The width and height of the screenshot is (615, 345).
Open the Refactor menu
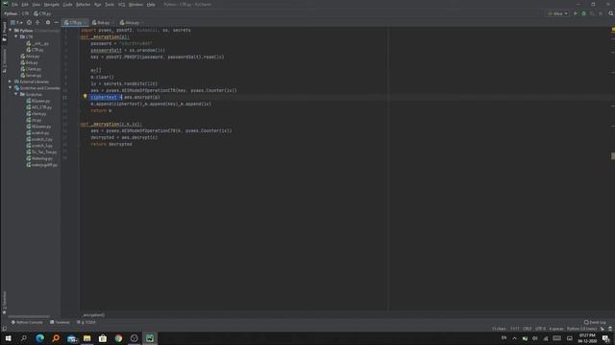coord(83,4)
